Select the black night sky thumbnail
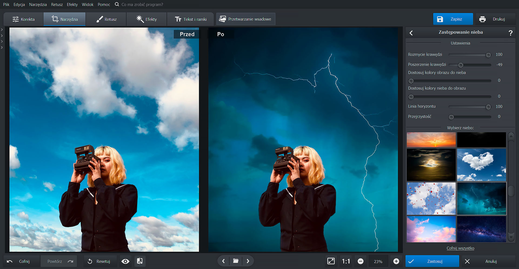This screenshot has height=269, width=519. pos(481,139)
